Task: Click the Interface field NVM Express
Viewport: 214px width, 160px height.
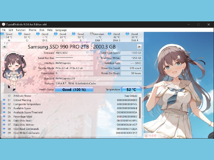Action: point(74,63)
